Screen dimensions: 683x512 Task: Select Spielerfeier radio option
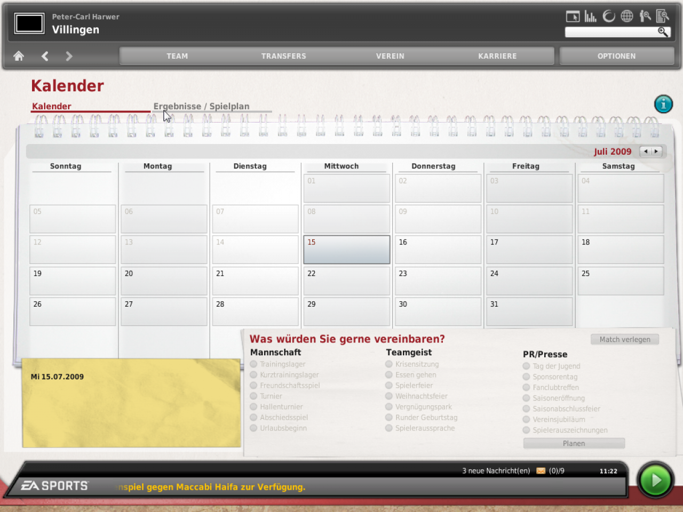tap(389, 386)
